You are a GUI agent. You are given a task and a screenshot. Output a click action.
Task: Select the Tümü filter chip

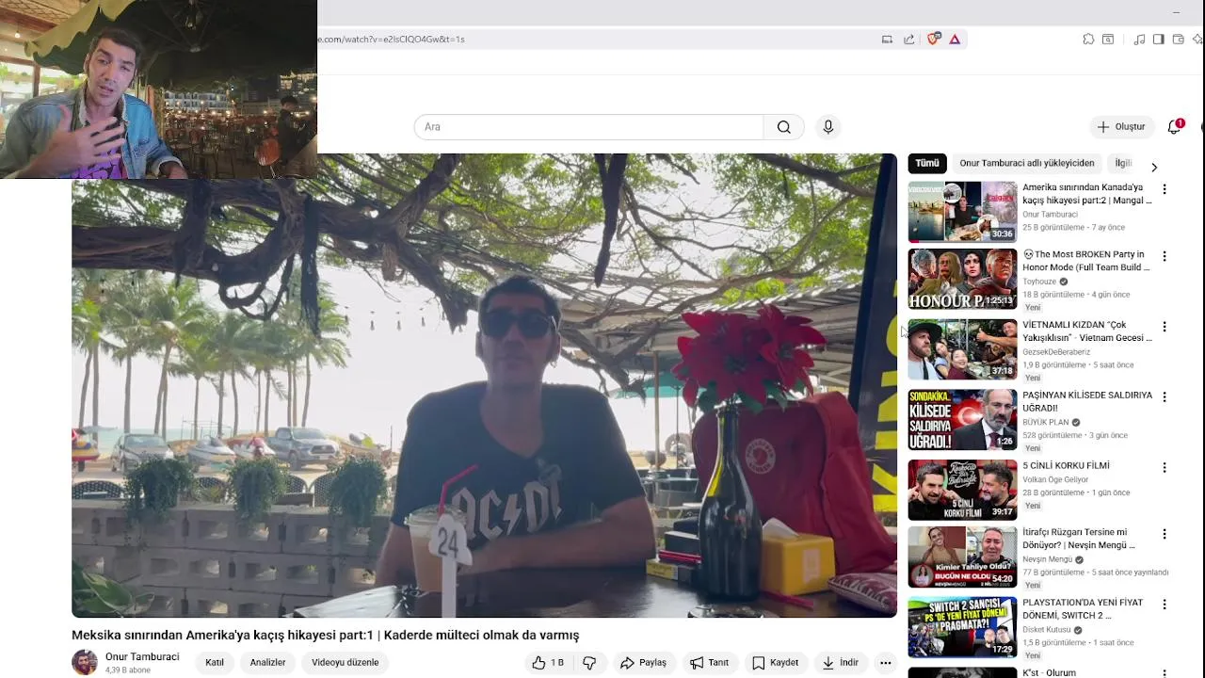[x=927, y=163]
